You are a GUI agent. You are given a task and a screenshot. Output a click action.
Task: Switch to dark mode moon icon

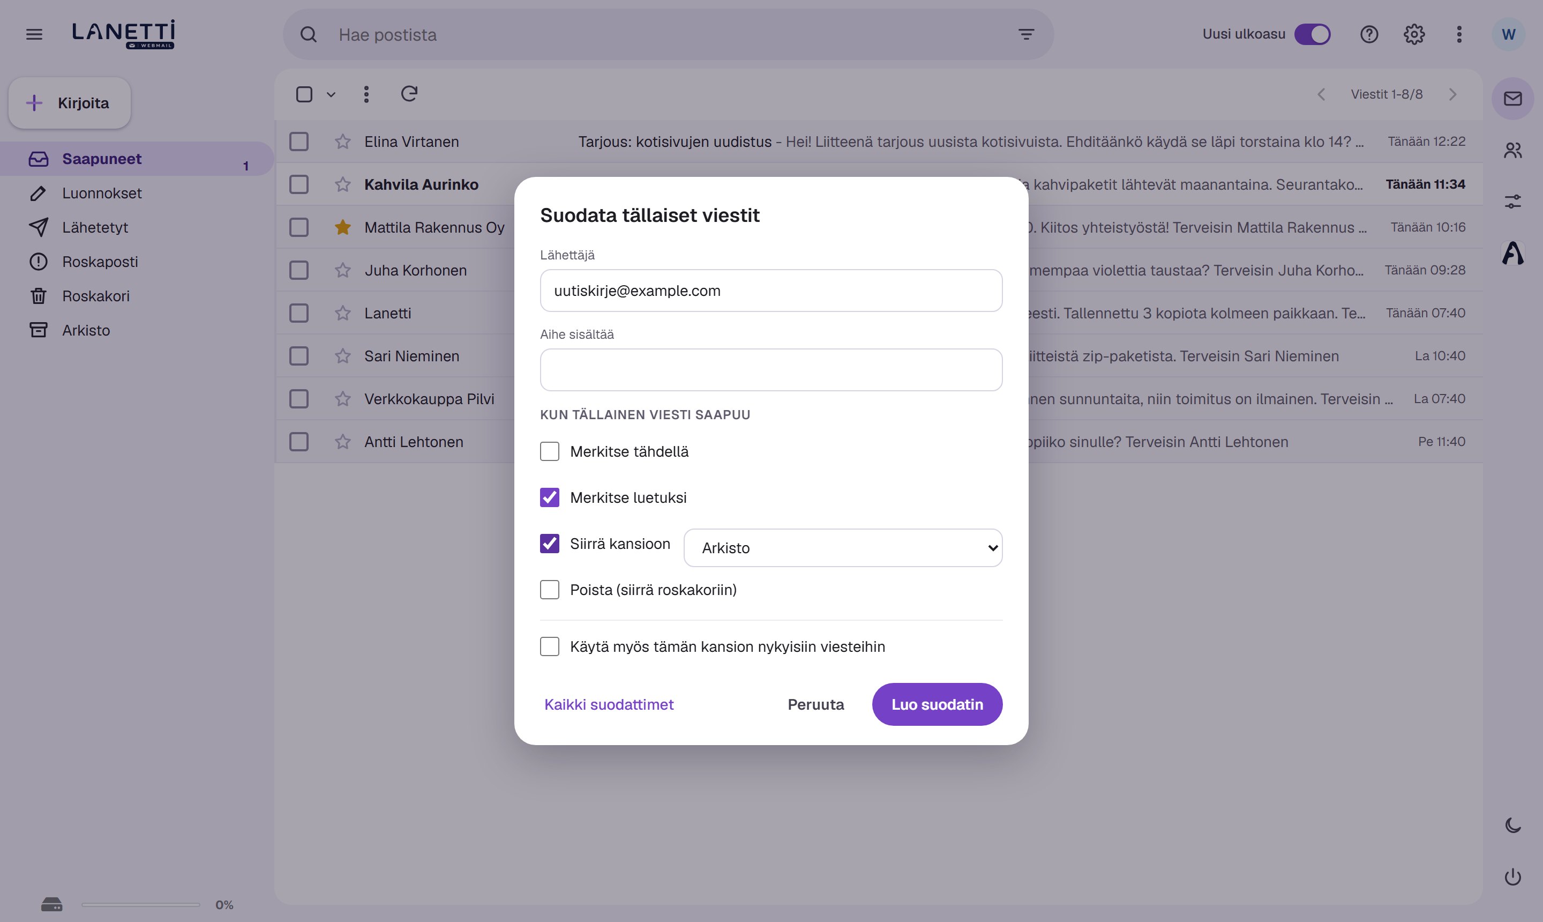click(x=1512, y=825)
